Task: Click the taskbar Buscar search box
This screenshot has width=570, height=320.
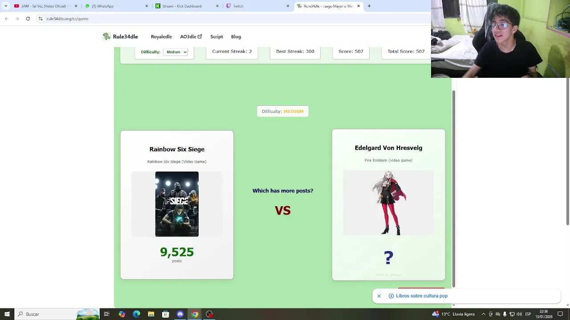Action: [x=57, y=314]
